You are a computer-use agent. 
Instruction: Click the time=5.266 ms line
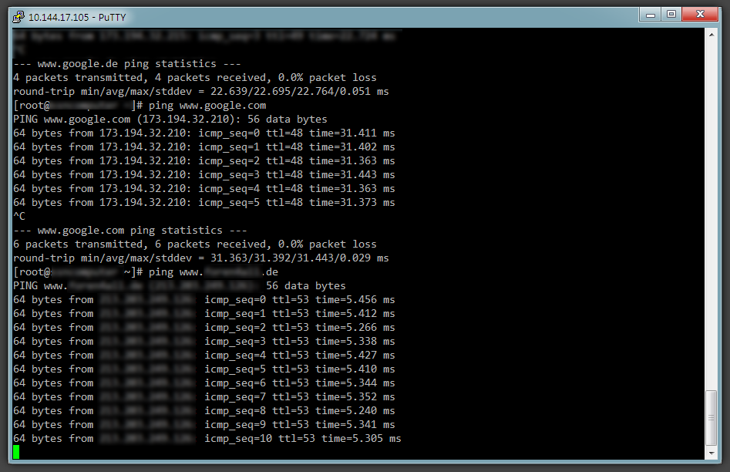pos(204,328)
